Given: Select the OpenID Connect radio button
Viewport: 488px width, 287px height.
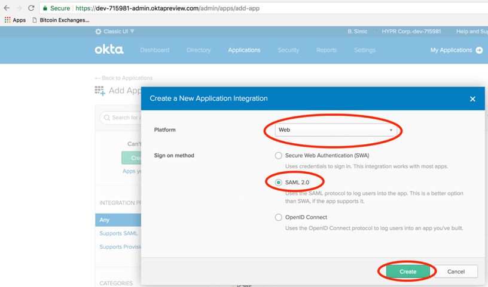Looking at the screenshot, I should pos(279,217).
